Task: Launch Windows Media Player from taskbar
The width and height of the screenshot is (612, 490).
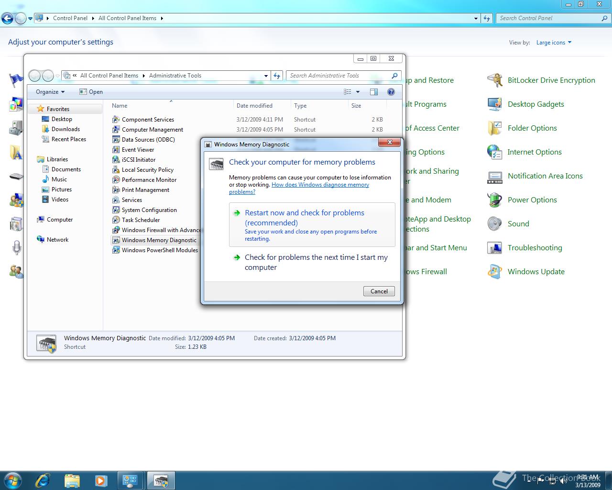Action: 101,480
